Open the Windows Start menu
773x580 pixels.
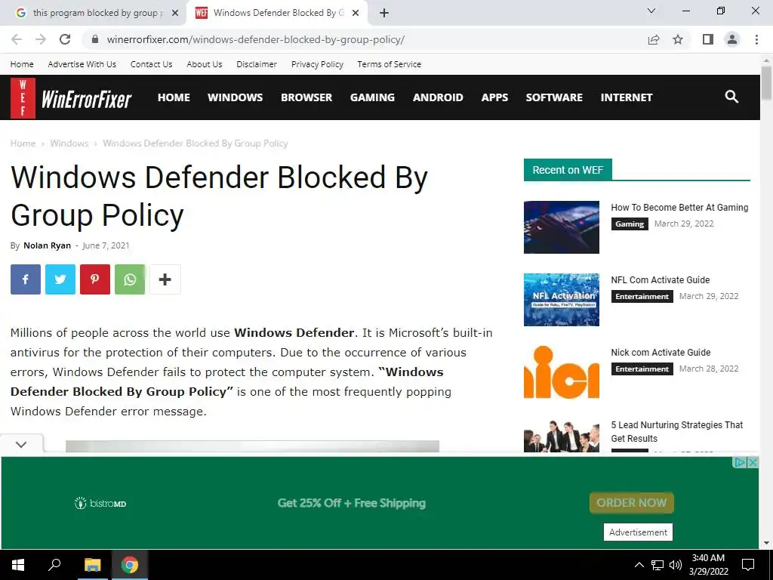point(18,565)
